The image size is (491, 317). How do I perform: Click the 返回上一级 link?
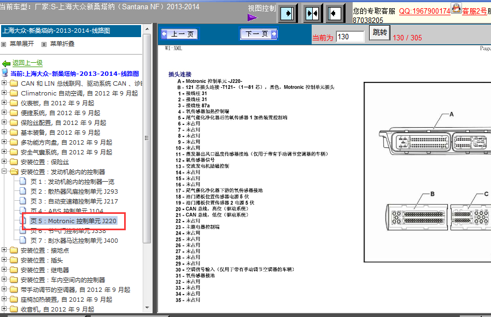tap(27, 63)
